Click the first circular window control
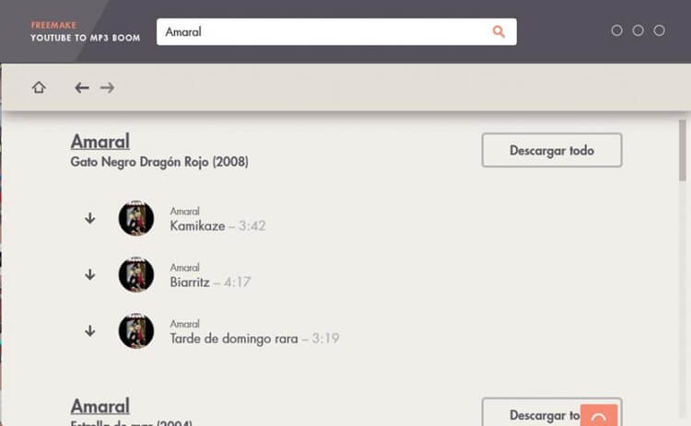Image resolution: width=691 pixels, height=426 pixels. 617,30
